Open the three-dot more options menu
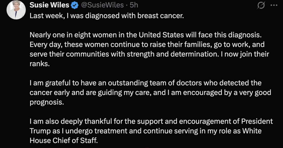Screen dimensions: 283x148 tap(273, 6)
